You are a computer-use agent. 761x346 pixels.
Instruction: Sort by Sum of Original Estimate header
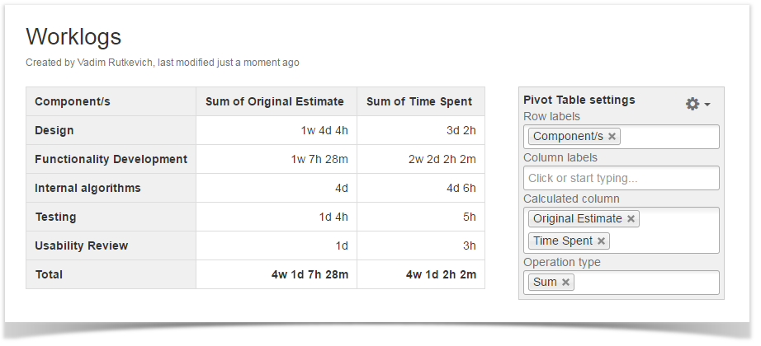tap(275, 102)
